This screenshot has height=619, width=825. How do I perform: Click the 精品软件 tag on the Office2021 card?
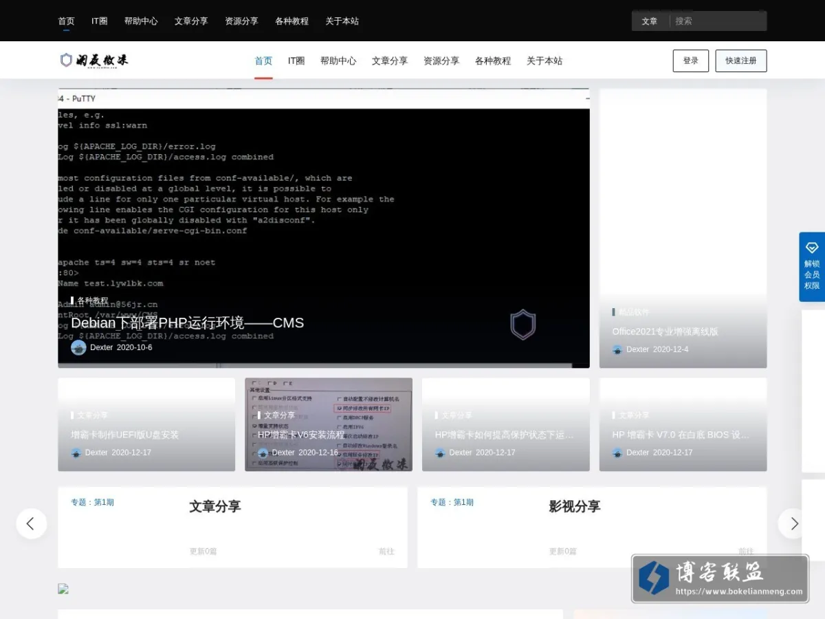tap(633, 312)
